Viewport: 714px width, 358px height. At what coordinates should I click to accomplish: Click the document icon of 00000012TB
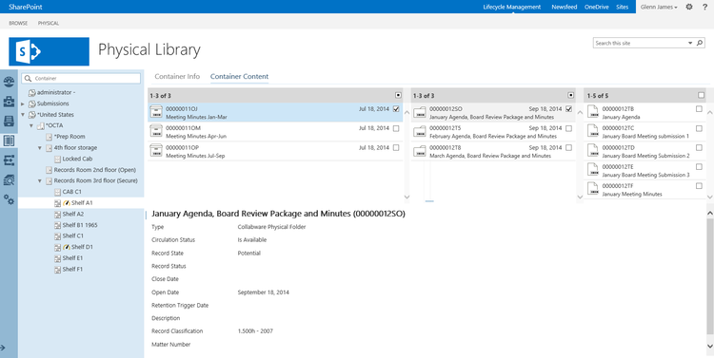(x=592, y=112)
